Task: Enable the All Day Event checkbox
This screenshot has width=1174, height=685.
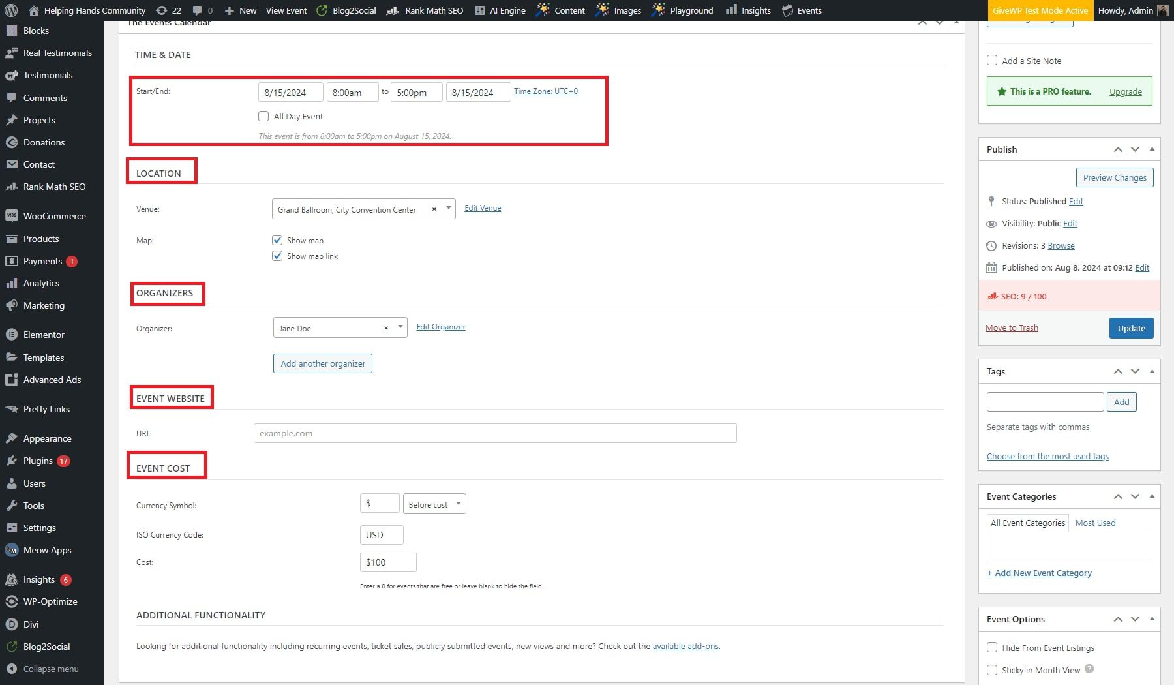Action: 263,116
